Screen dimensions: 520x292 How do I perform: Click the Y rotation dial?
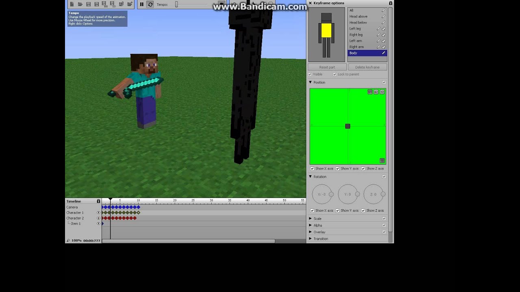pos(348,194)
